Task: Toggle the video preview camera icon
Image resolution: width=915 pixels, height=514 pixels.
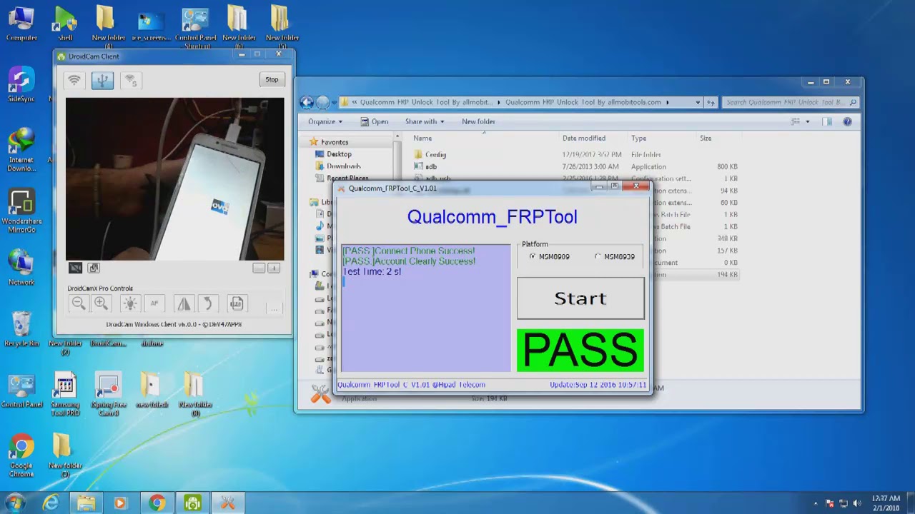Action: (x=75, y=268)
